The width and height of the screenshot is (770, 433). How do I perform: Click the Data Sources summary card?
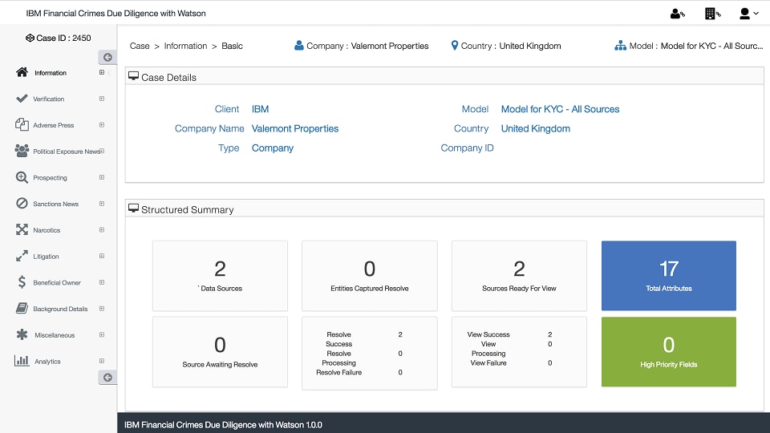click(x=220, y=275)
